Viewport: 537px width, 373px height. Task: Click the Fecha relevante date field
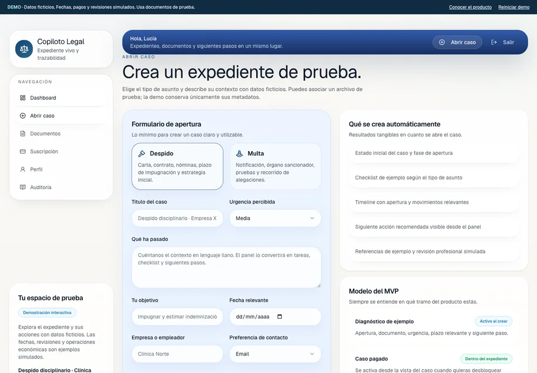275,317
